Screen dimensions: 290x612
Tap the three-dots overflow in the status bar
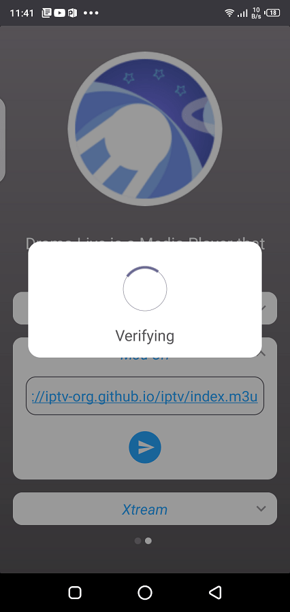tap(91, 13)
